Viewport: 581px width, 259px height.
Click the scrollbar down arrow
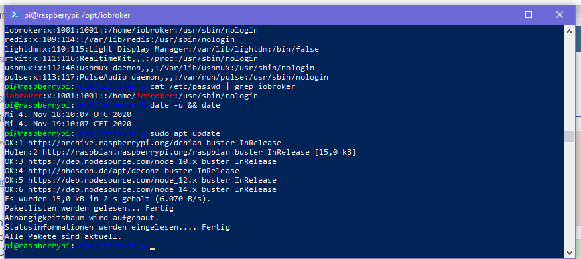point(569,253)
